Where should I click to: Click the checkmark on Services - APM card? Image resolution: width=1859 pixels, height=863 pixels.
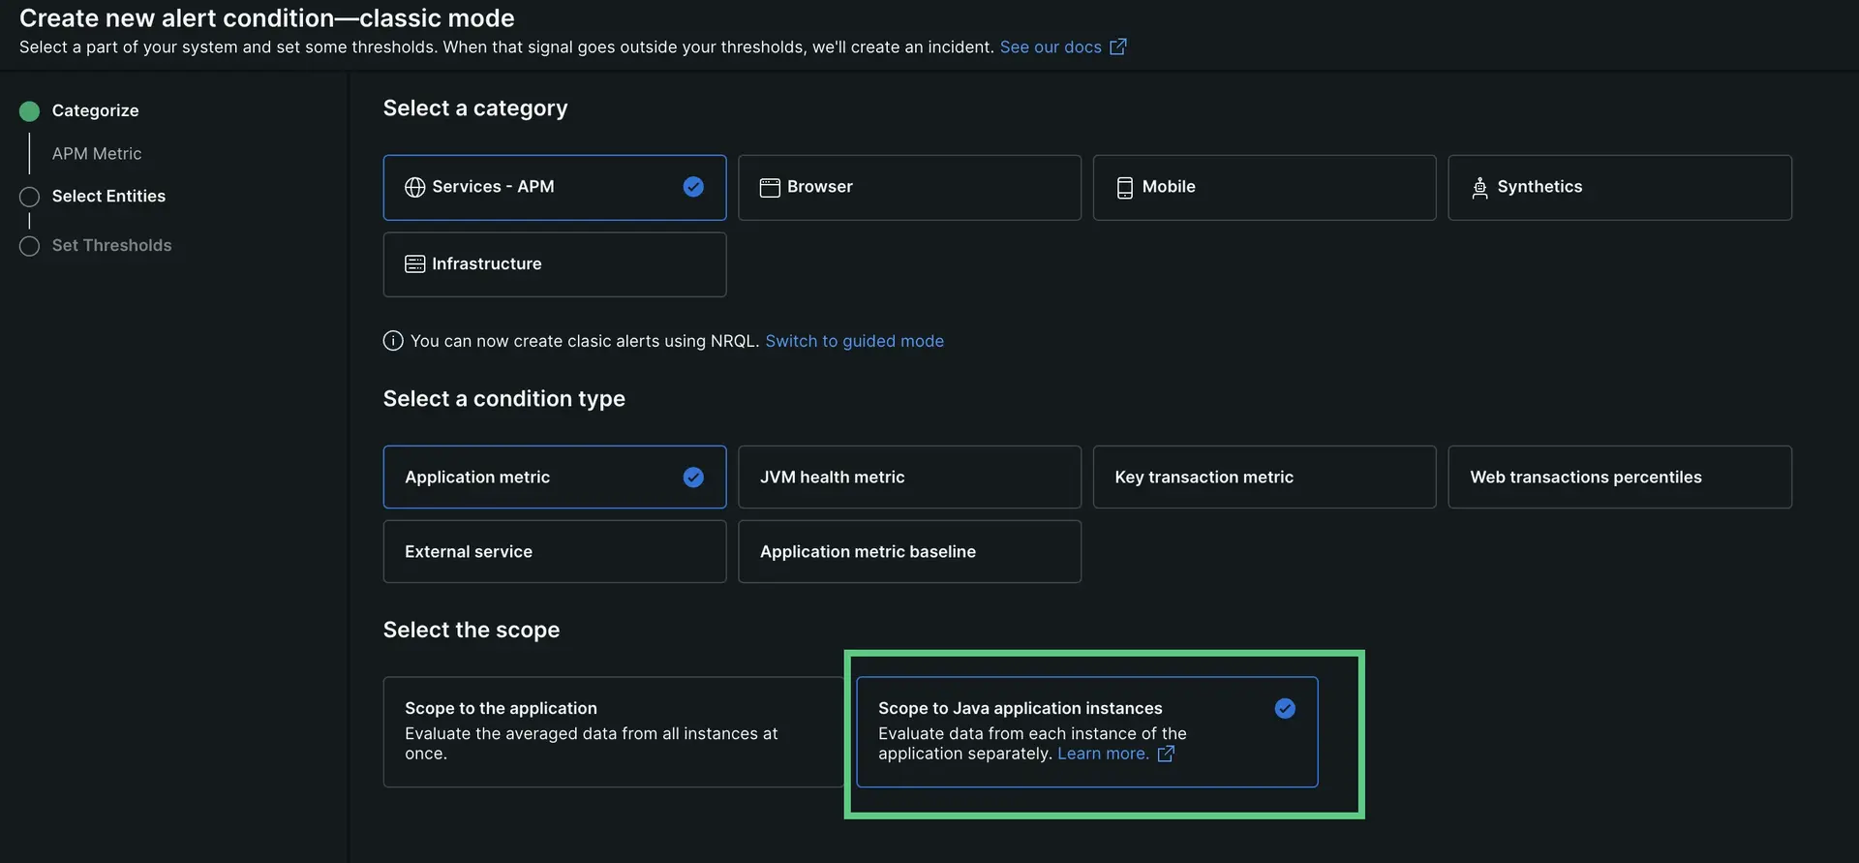point(693,187)
